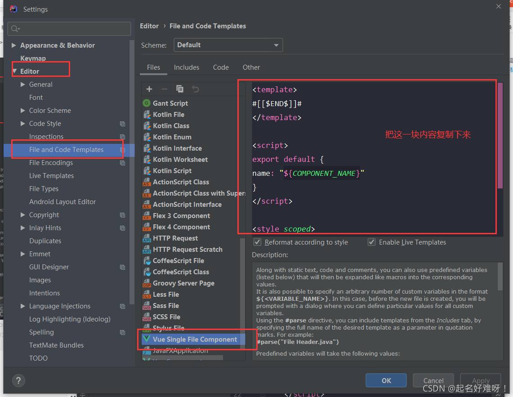Expand the General settings node
This screenshot has width=513, height=397.
(x=22, y=85)
